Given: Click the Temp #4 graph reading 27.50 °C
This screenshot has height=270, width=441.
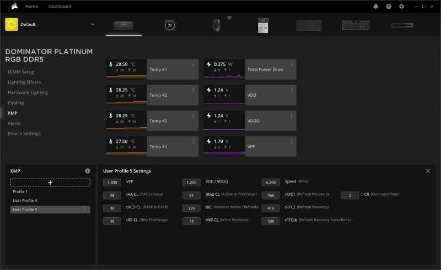Looking at the screenshot, I should point(126,146).
